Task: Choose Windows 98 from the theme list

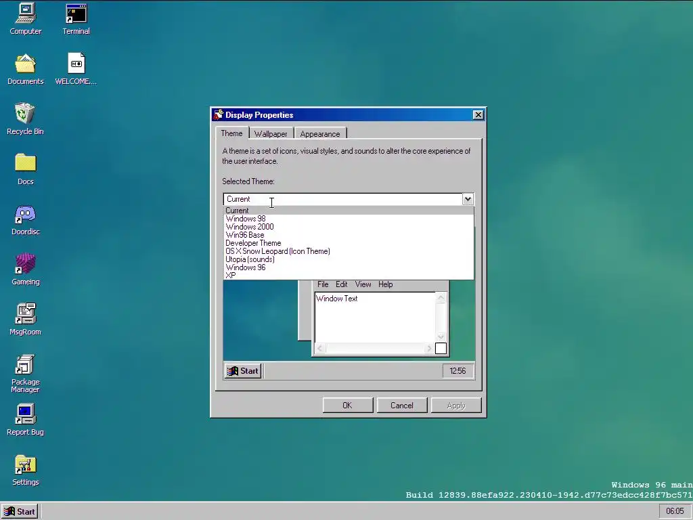Action: [349, 219]
